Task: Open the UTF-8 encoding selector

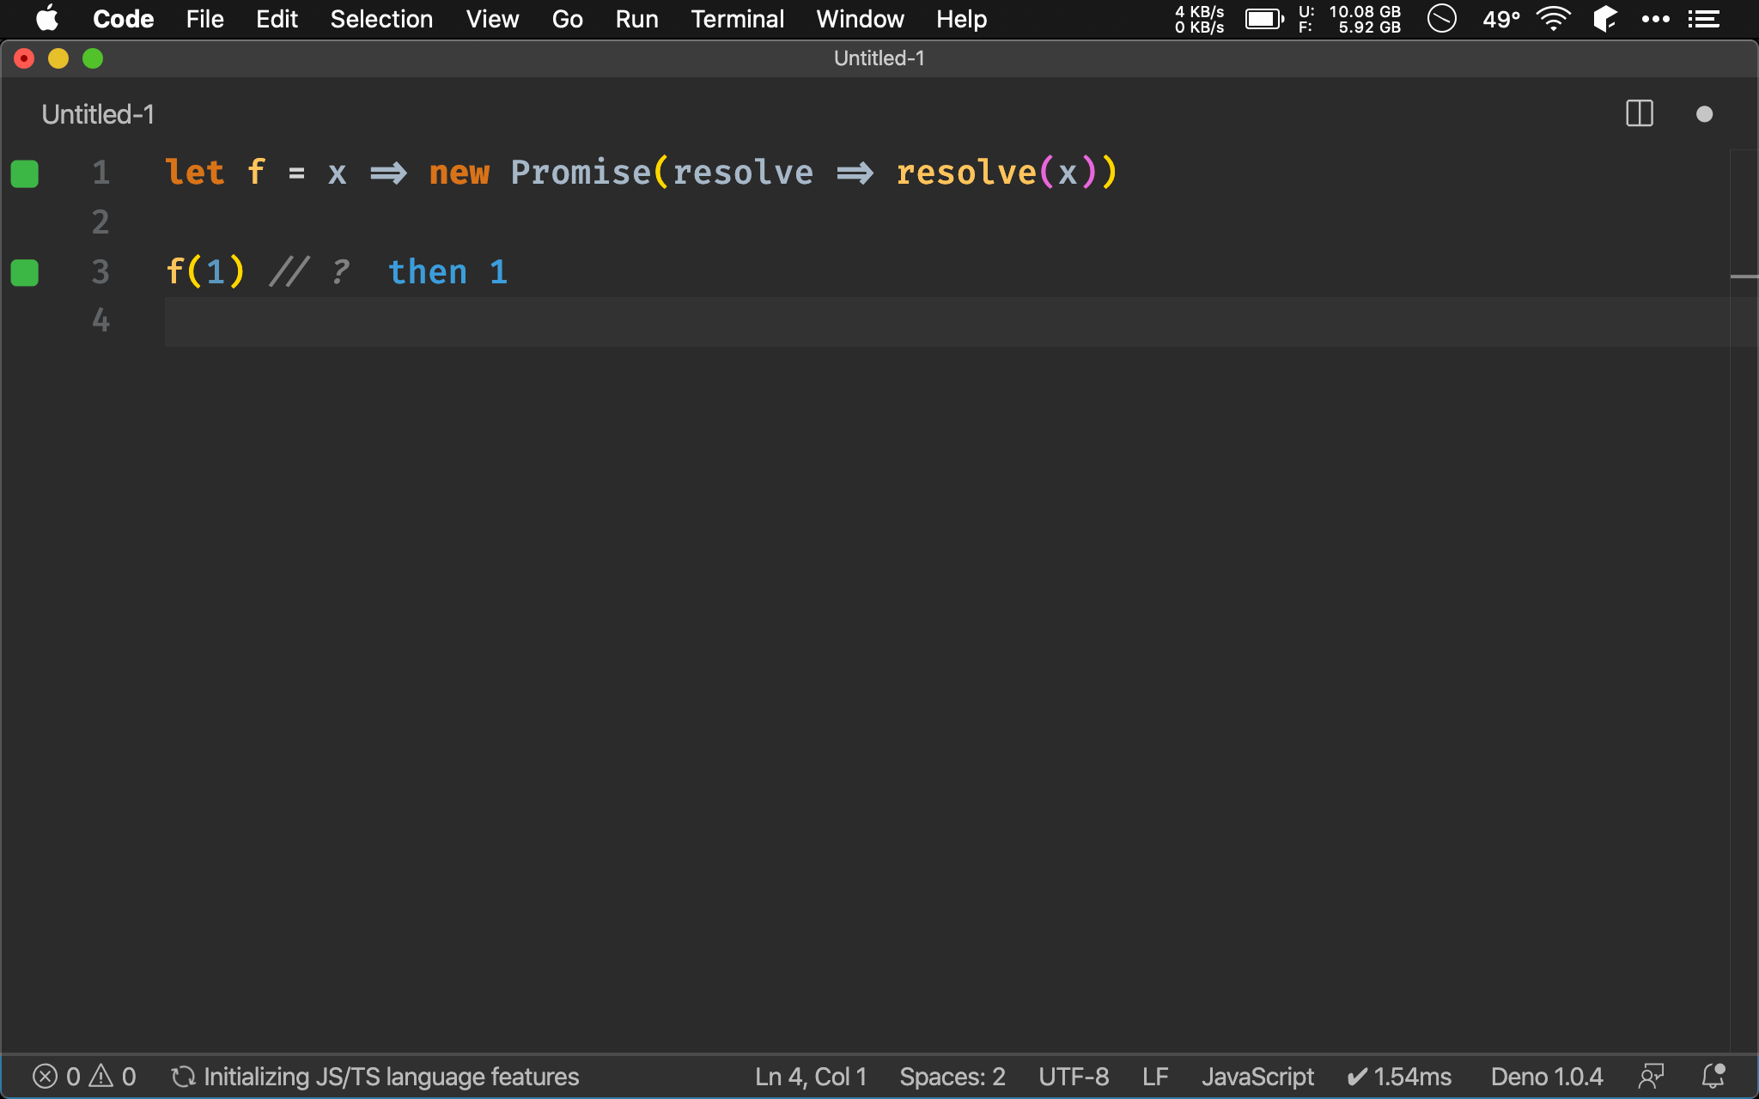Action: tap(1074, 1077)
